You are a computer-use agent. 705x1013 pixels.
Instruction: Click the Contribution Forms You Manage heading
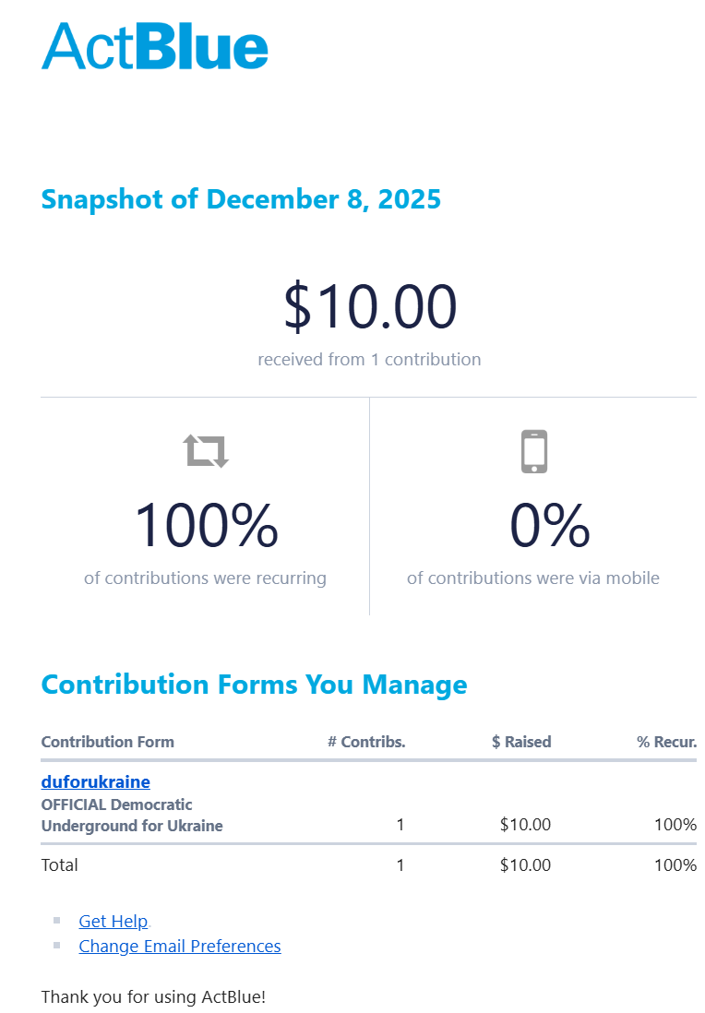254,685
